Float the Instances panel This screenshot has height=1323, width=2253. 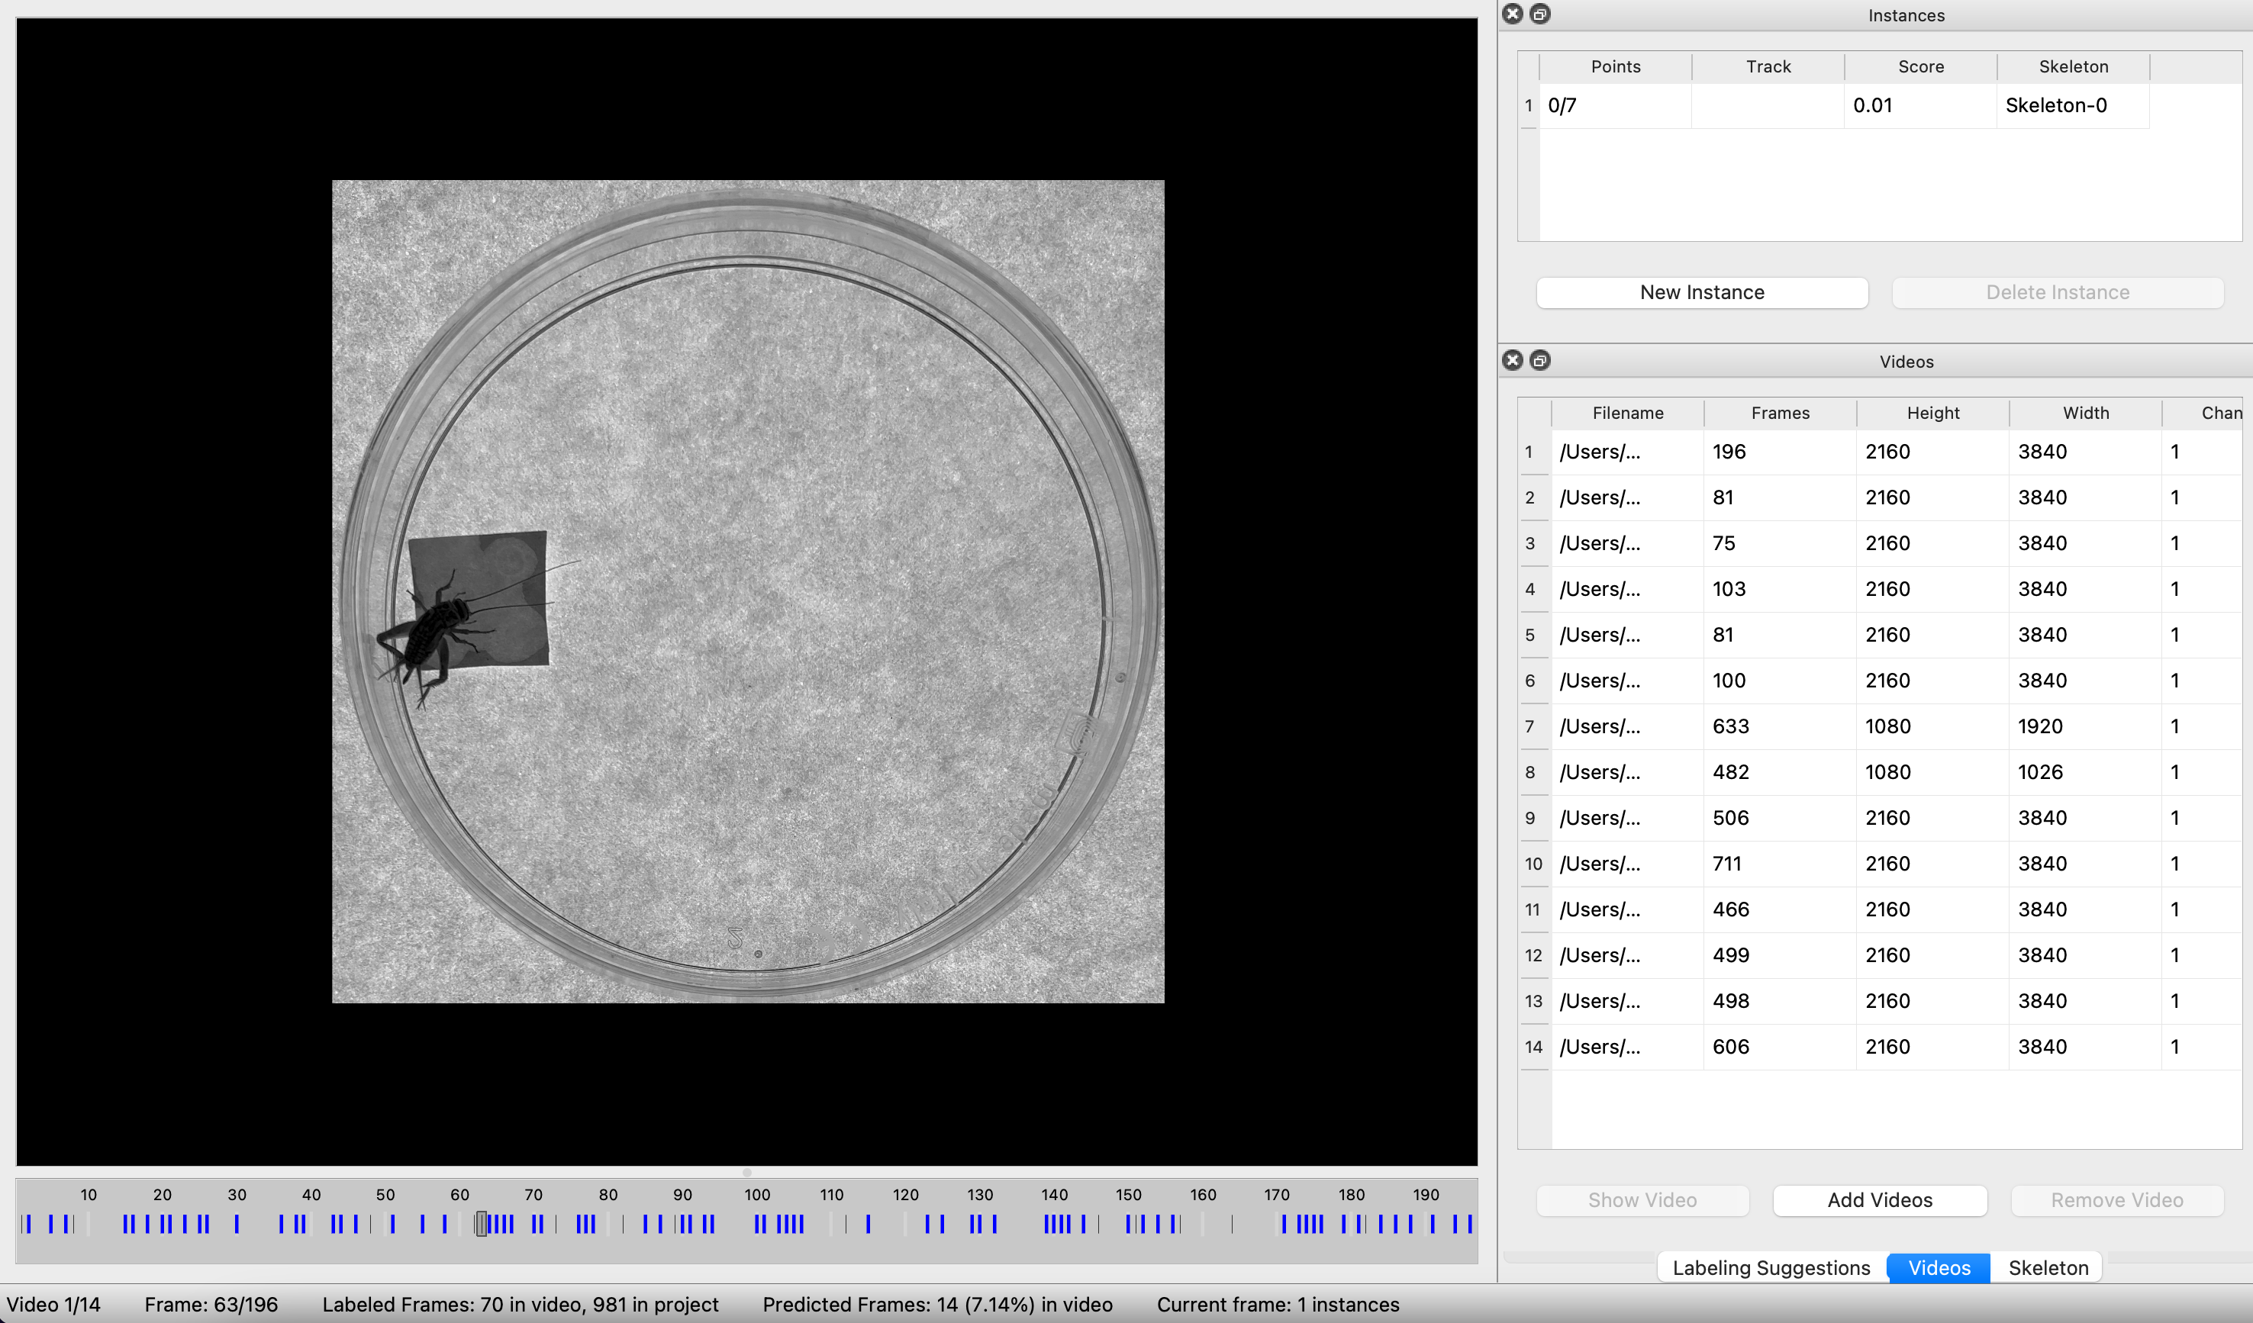click(1539, 14)
